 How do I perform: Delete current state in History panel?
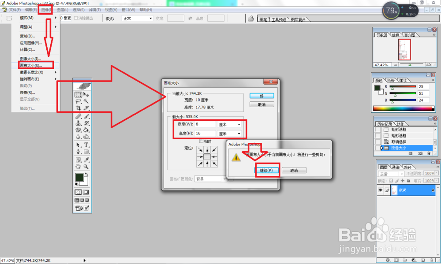(429, 153)
